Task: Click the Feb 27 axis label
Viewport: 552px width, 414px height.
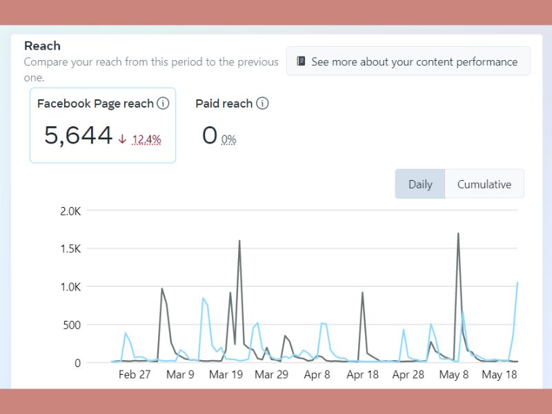Action: (135, 374)
